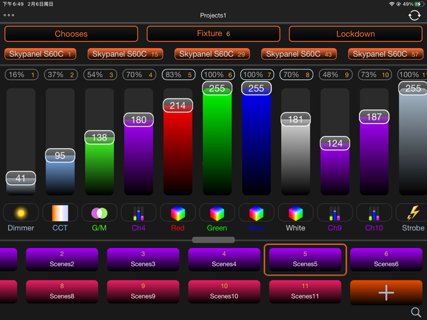Recall Scenes2

point(62,259)
